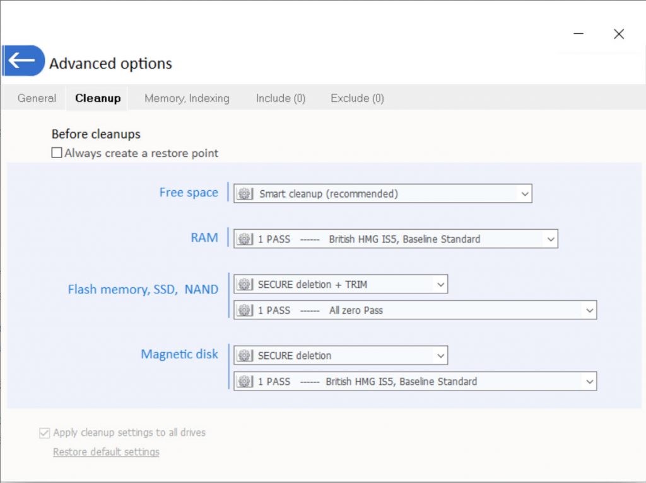Click the RAM label

tap(204, 238)
